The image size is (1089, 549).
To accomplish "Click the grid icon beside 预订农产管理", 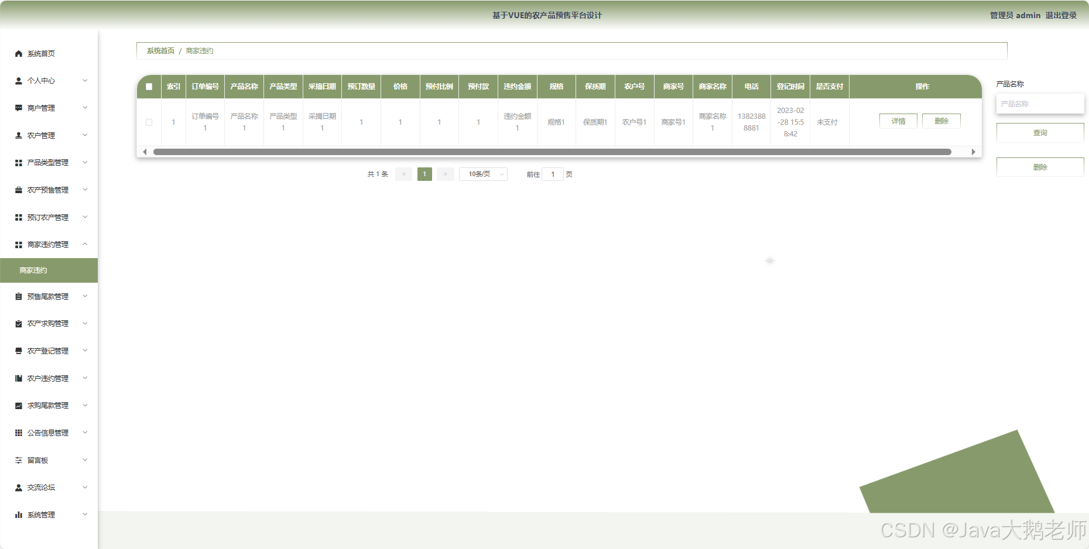I will (19, 218).
